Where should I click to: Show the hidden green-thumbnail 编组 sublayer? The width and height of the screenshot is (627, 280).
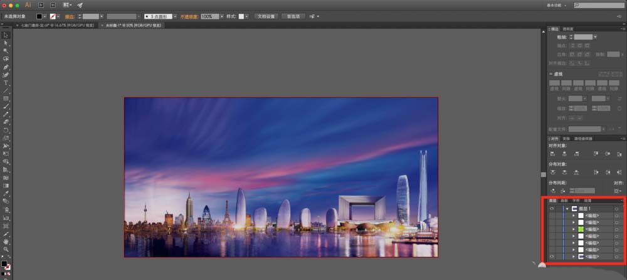tap(552, 229)
